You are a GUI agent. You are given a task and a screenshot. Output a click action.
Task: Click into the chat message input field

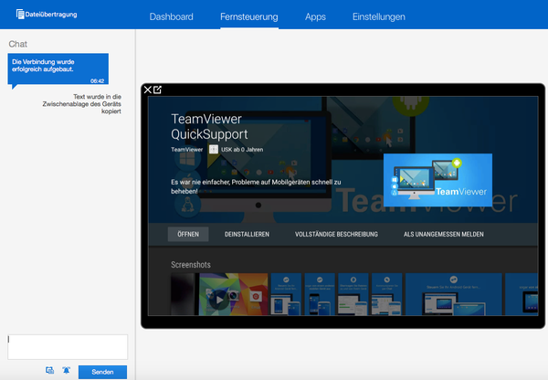pos(68,346)
